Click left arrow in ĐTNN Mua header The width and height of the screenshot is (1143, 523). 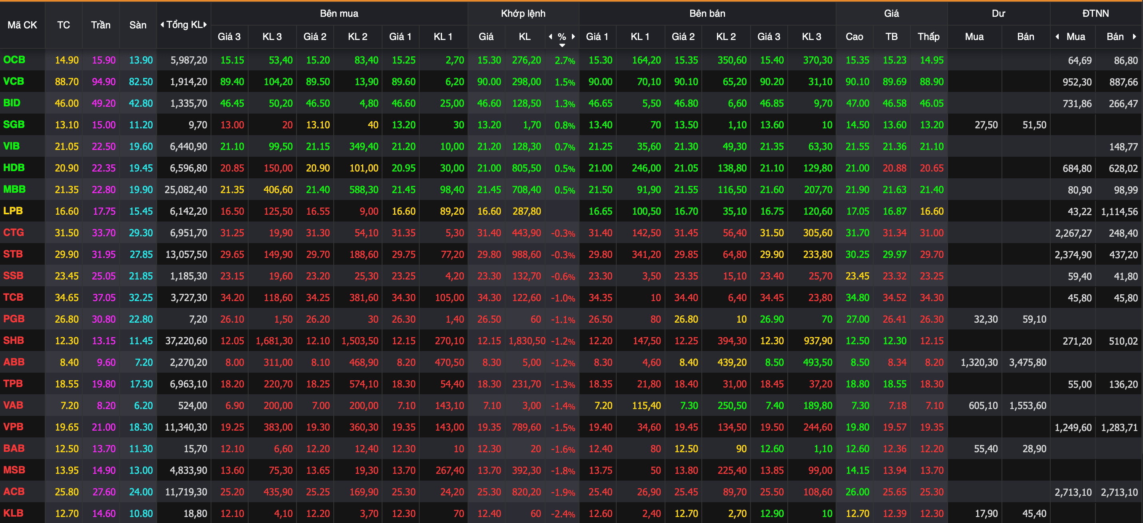click(1057, 36)
